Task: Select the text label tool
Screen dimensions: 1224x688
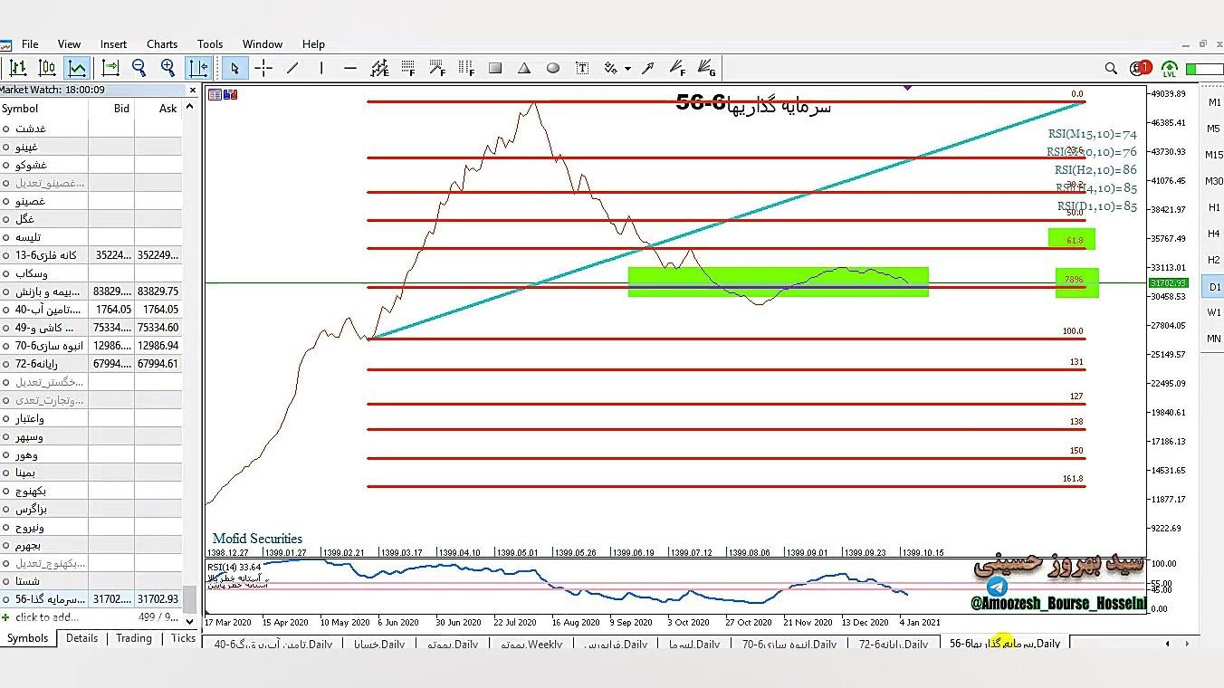Action: 582,68
